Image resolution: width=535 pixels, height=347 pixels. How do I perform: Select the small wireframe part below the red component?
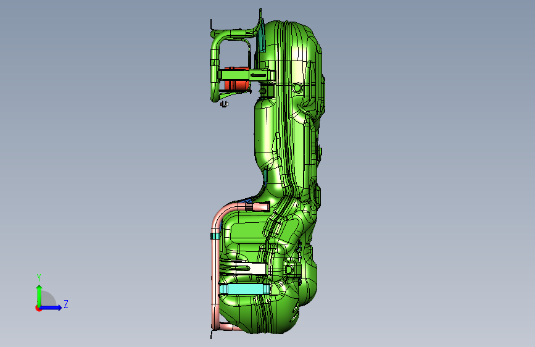[224, 104]
